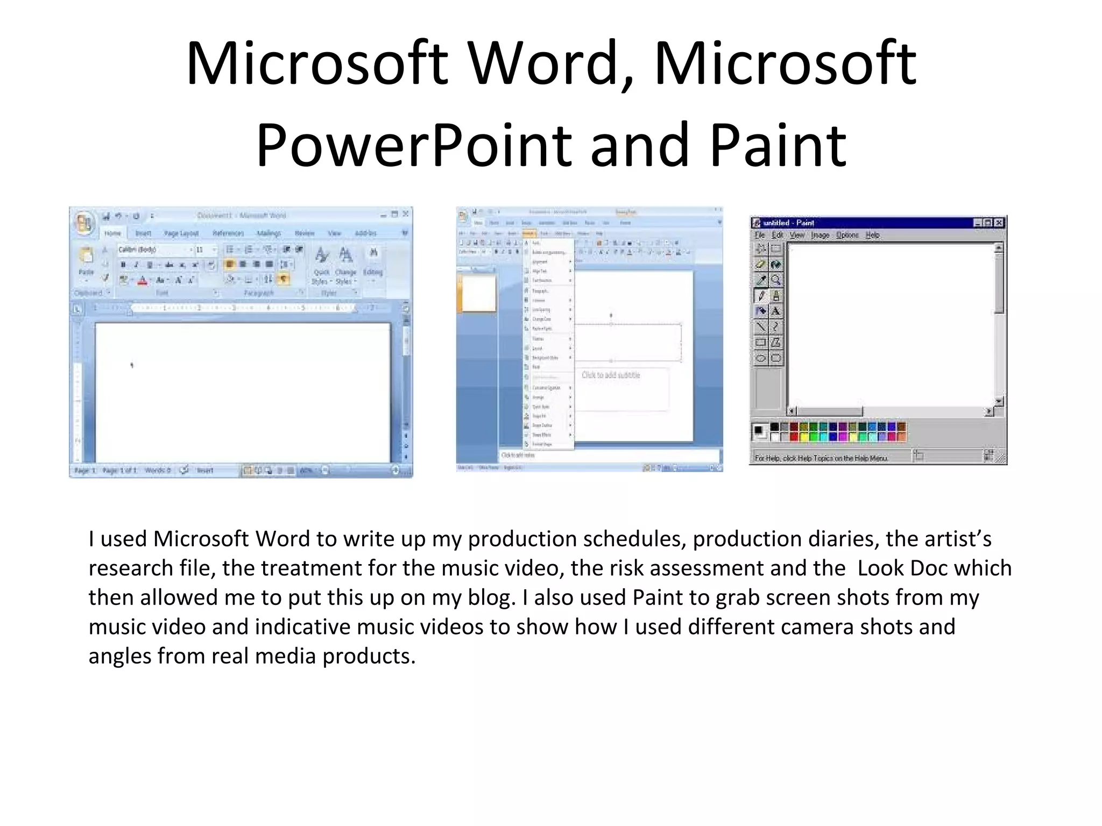
Task: Toggle Justify alignment in Word
Action: [270, 264]
